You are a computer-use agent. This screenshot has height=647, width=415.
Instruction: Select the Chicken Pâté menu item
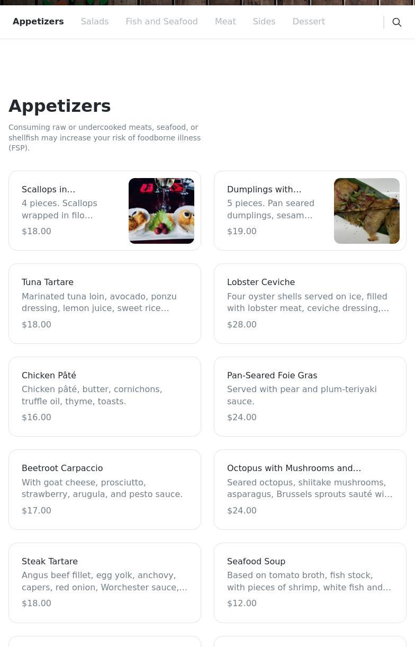pyautogui.click(x=105, y=396)
